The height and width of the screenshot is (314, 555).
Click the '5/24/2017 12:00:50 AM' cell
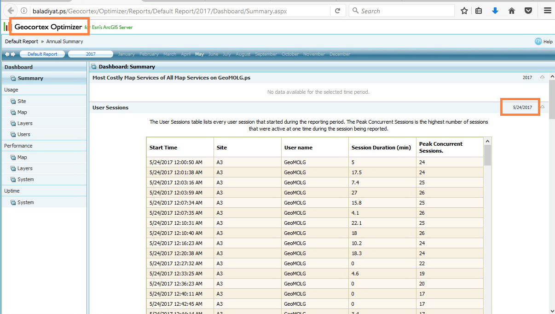point(180,162)
